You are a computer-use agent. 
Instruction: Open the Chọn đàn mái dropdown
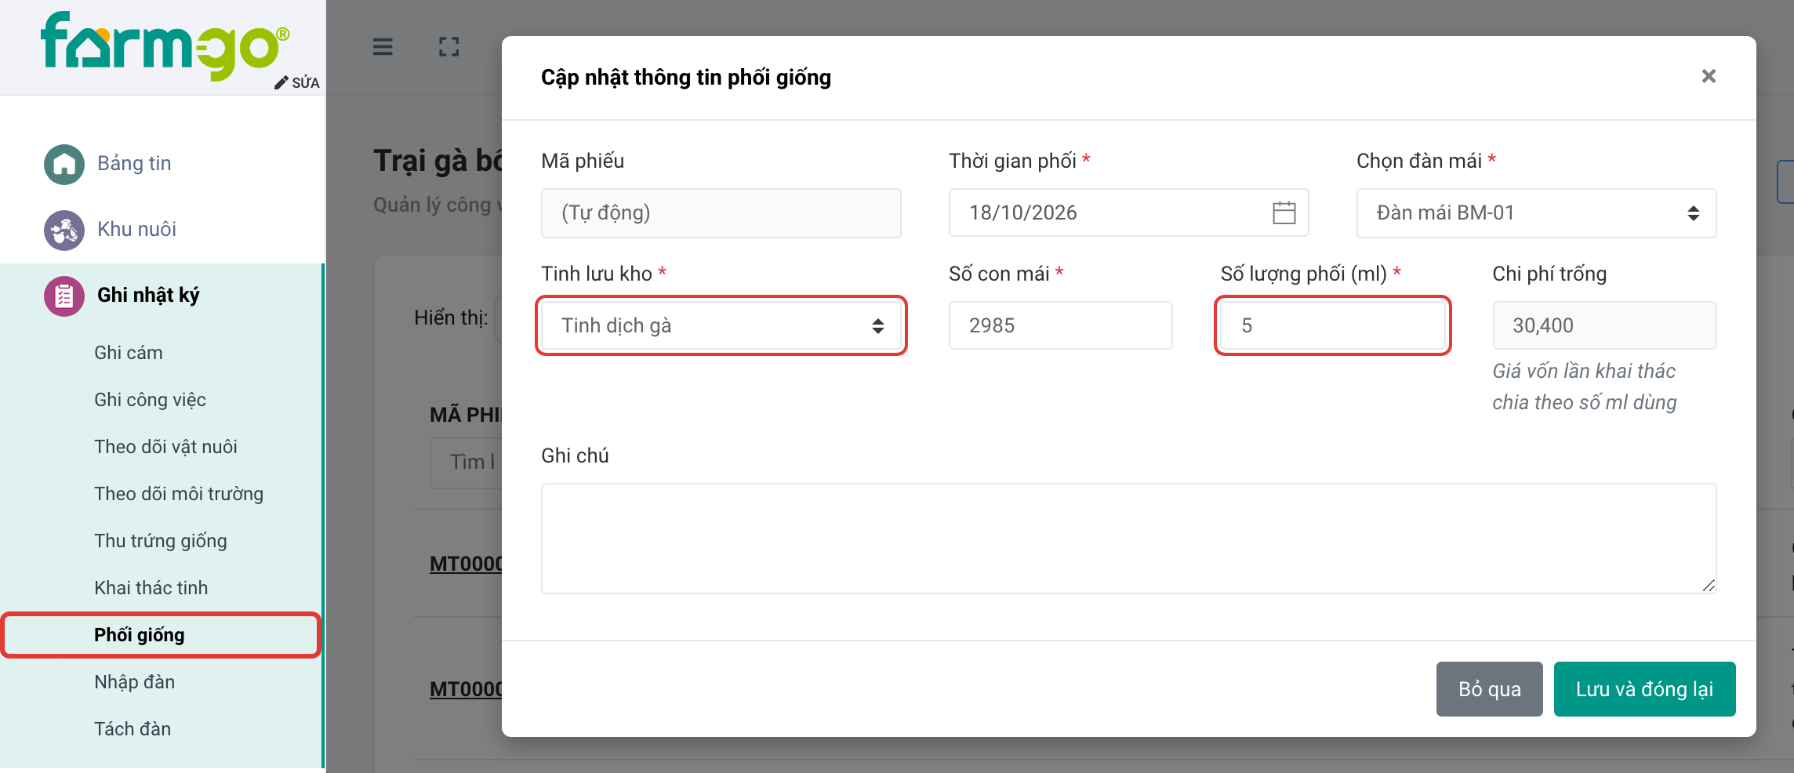tap(1536, 213)
